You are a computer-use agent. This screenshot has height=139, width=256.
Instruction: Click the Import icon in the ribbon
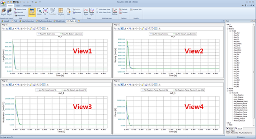coord(4,12)
